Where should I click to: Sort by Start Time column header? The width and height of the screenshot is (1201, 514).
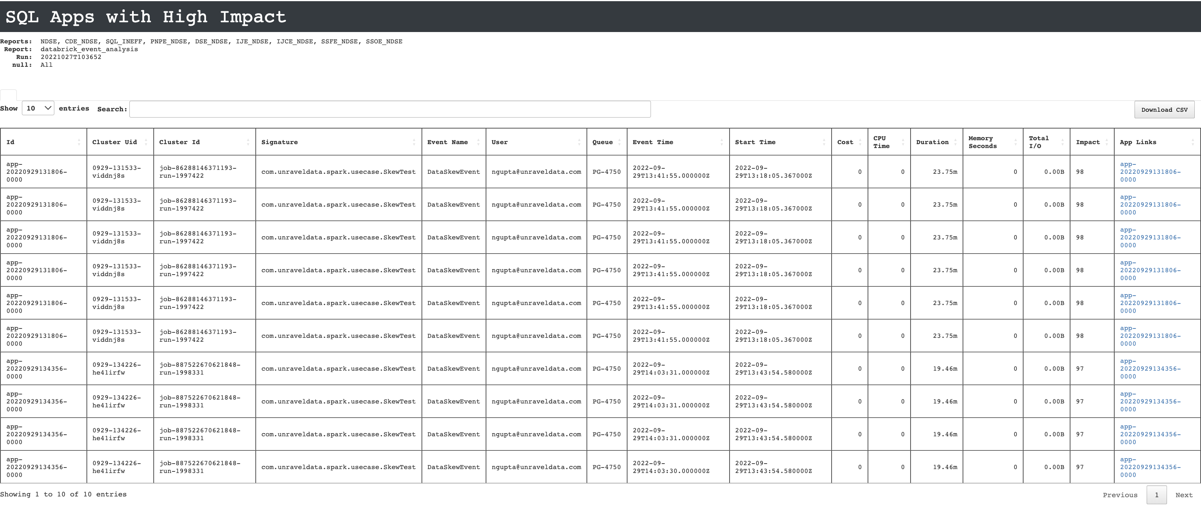click(x=780, y=142)
